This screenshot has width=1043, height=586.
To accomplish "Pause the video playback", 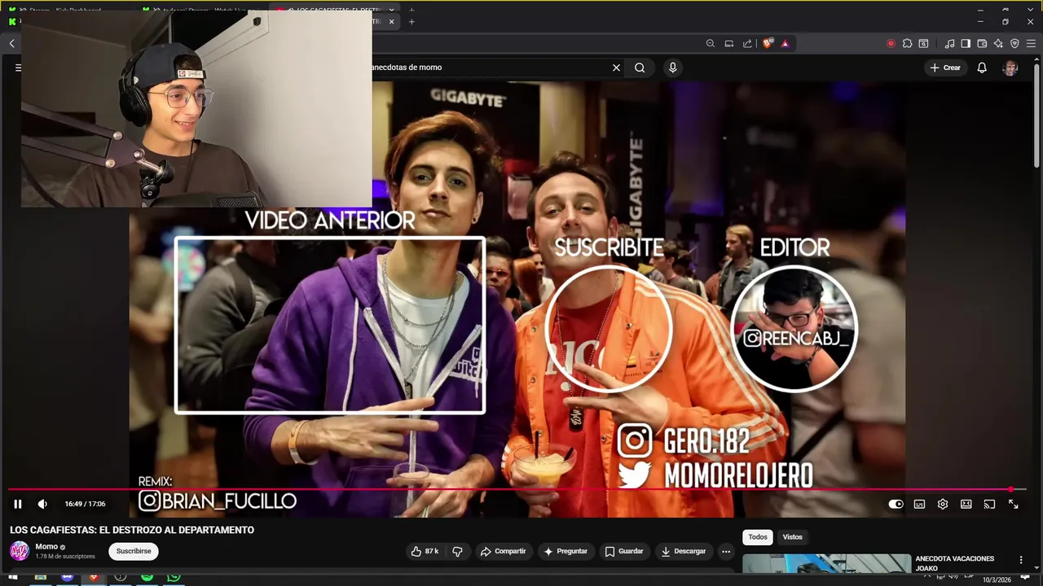I will click(x=17, y=504).
